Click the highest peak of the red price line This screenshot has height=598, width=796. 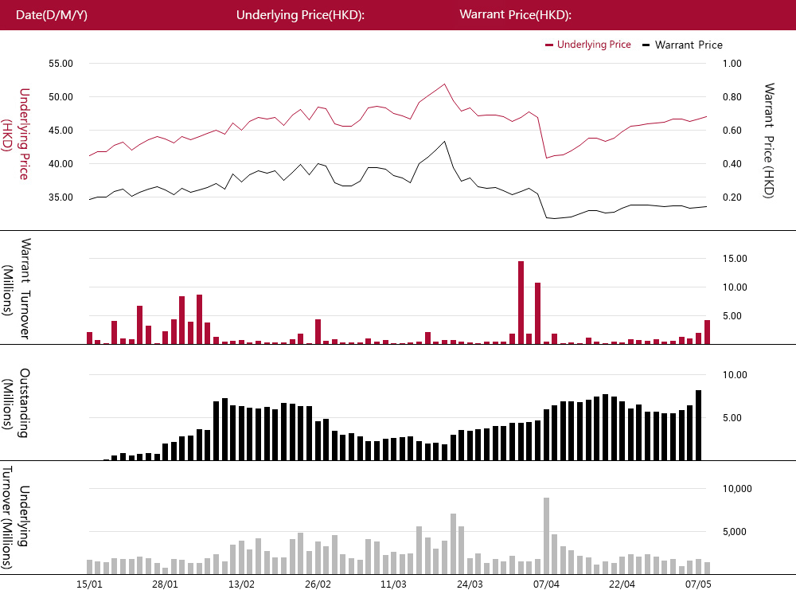pos(444,84)
